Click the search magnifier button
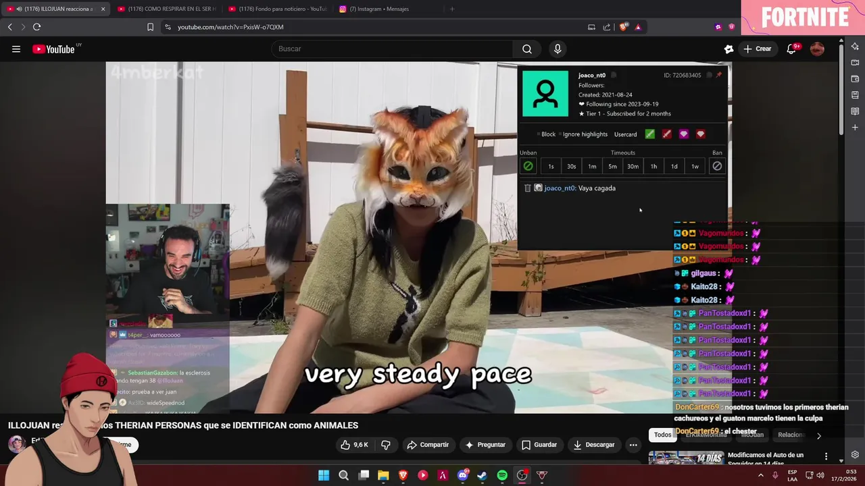This screenshot has height=486, width=865. point(527,49)
